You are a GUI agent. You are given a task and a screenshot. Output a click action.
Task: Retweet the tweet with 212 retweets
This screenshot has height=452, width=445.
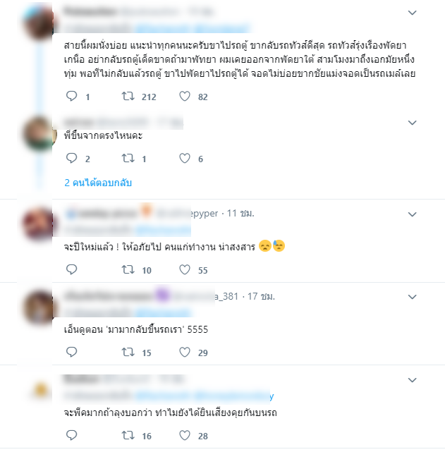click(x=128, y=97)
